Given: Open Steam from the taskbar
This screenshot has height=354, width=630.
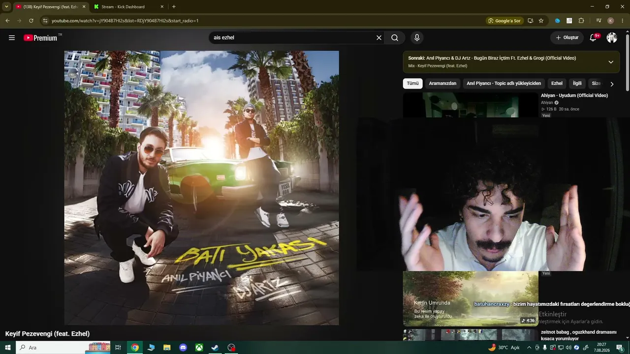Looking at the screenshot, I should 215,348.
